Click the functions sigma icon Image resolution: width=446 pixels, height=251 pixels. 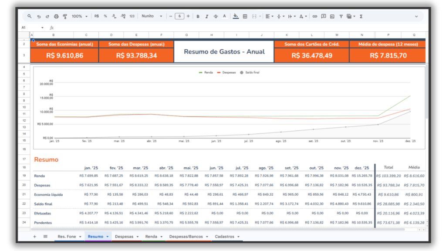[x=361, y=16]
